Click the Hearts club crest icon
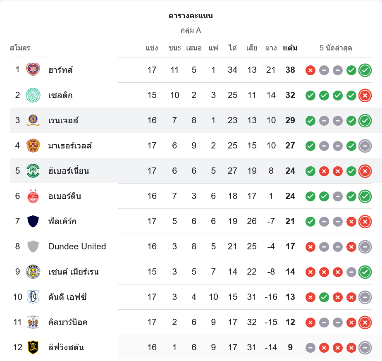The width and height of the screenshot is (382, 361). coord(33,69)
